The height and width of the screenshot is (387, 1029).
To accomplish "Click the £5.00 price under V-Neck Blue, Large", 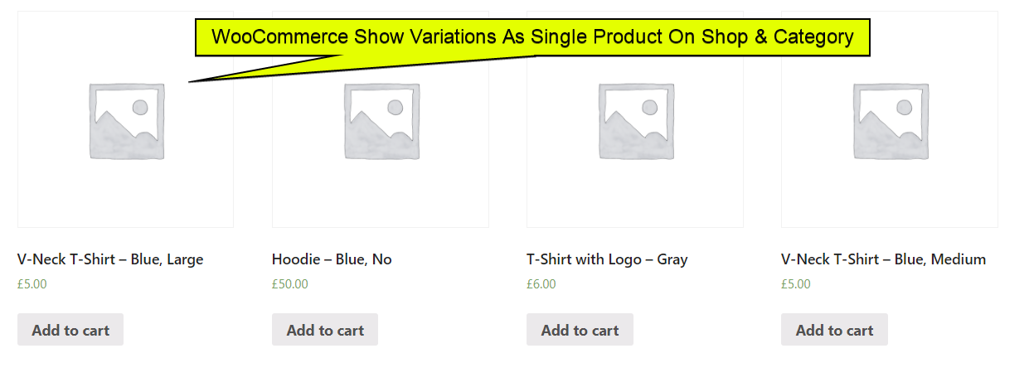I will point(32,284).
